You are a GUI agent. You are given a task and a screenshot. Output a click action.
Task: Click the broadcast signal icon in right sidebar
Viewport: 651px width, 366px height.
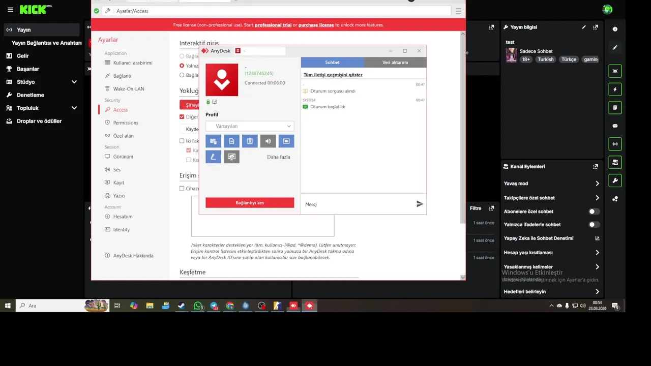pos(615,144)
